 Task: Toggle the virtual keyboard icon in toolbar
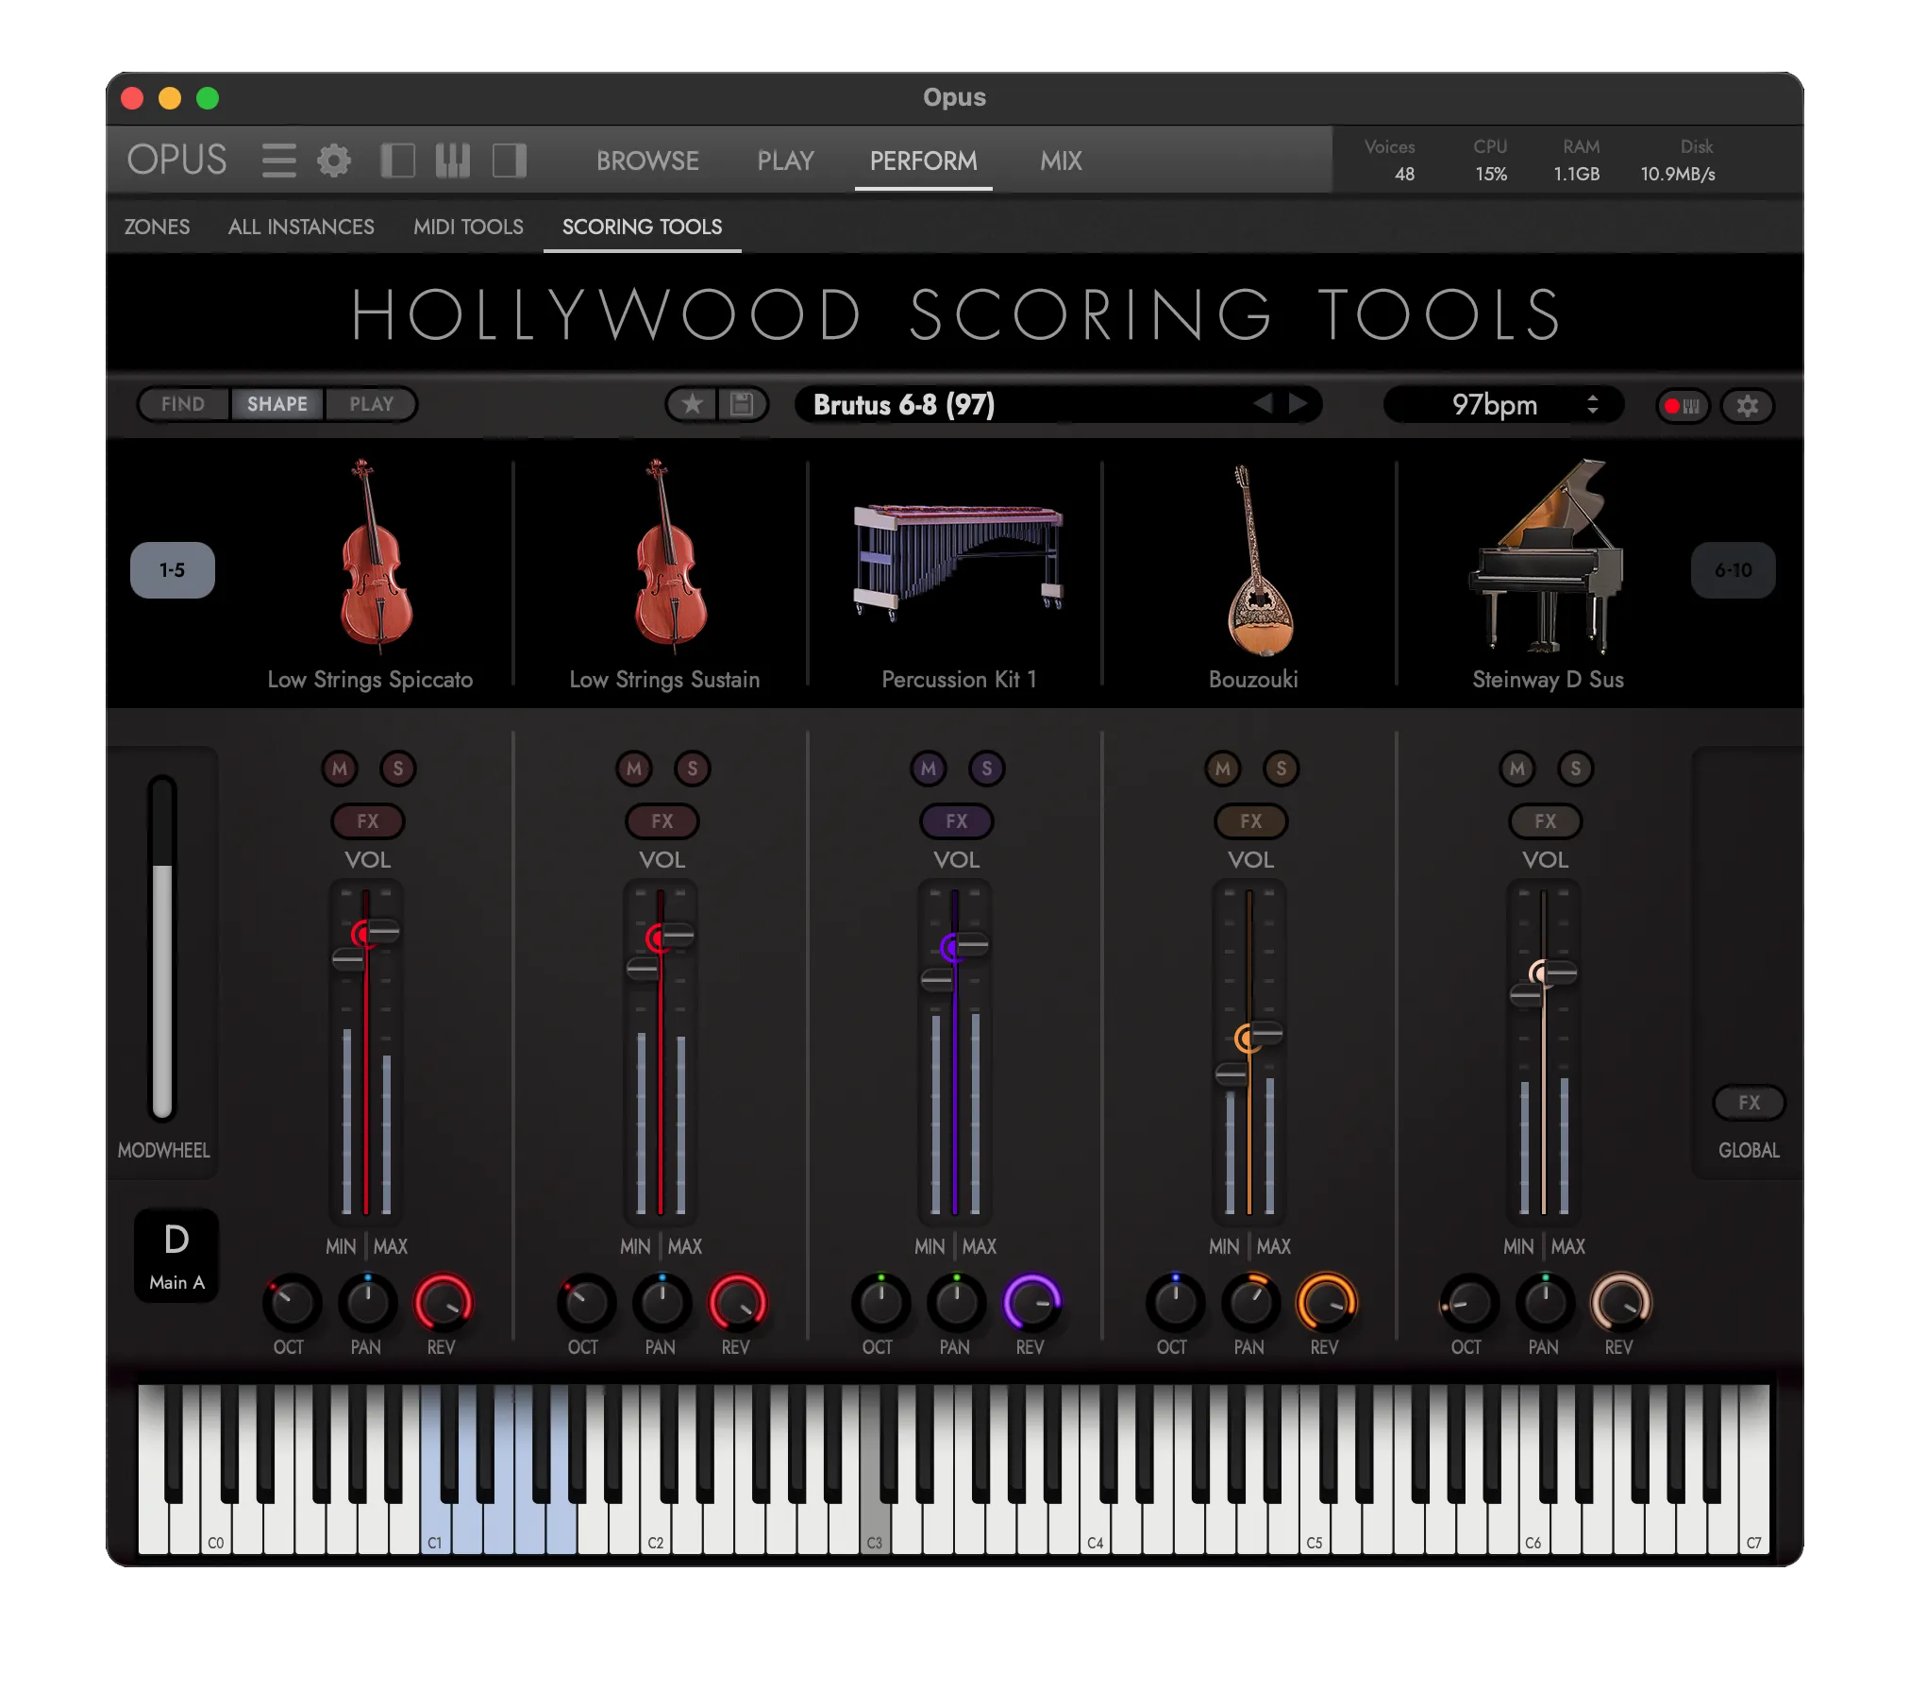click(452, 161)
